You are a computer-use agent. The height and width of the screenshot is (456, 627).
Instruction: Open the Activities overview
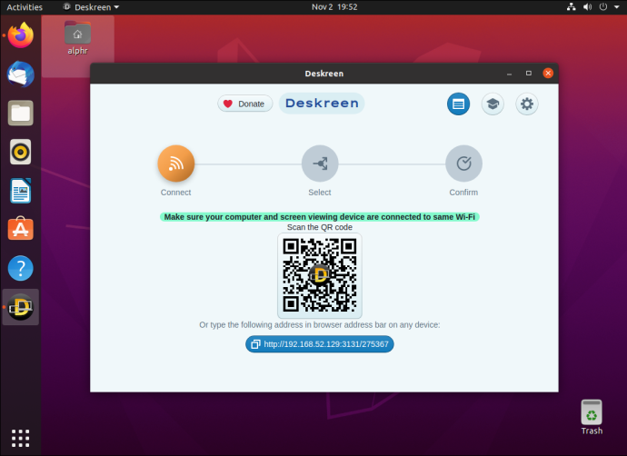25,7
